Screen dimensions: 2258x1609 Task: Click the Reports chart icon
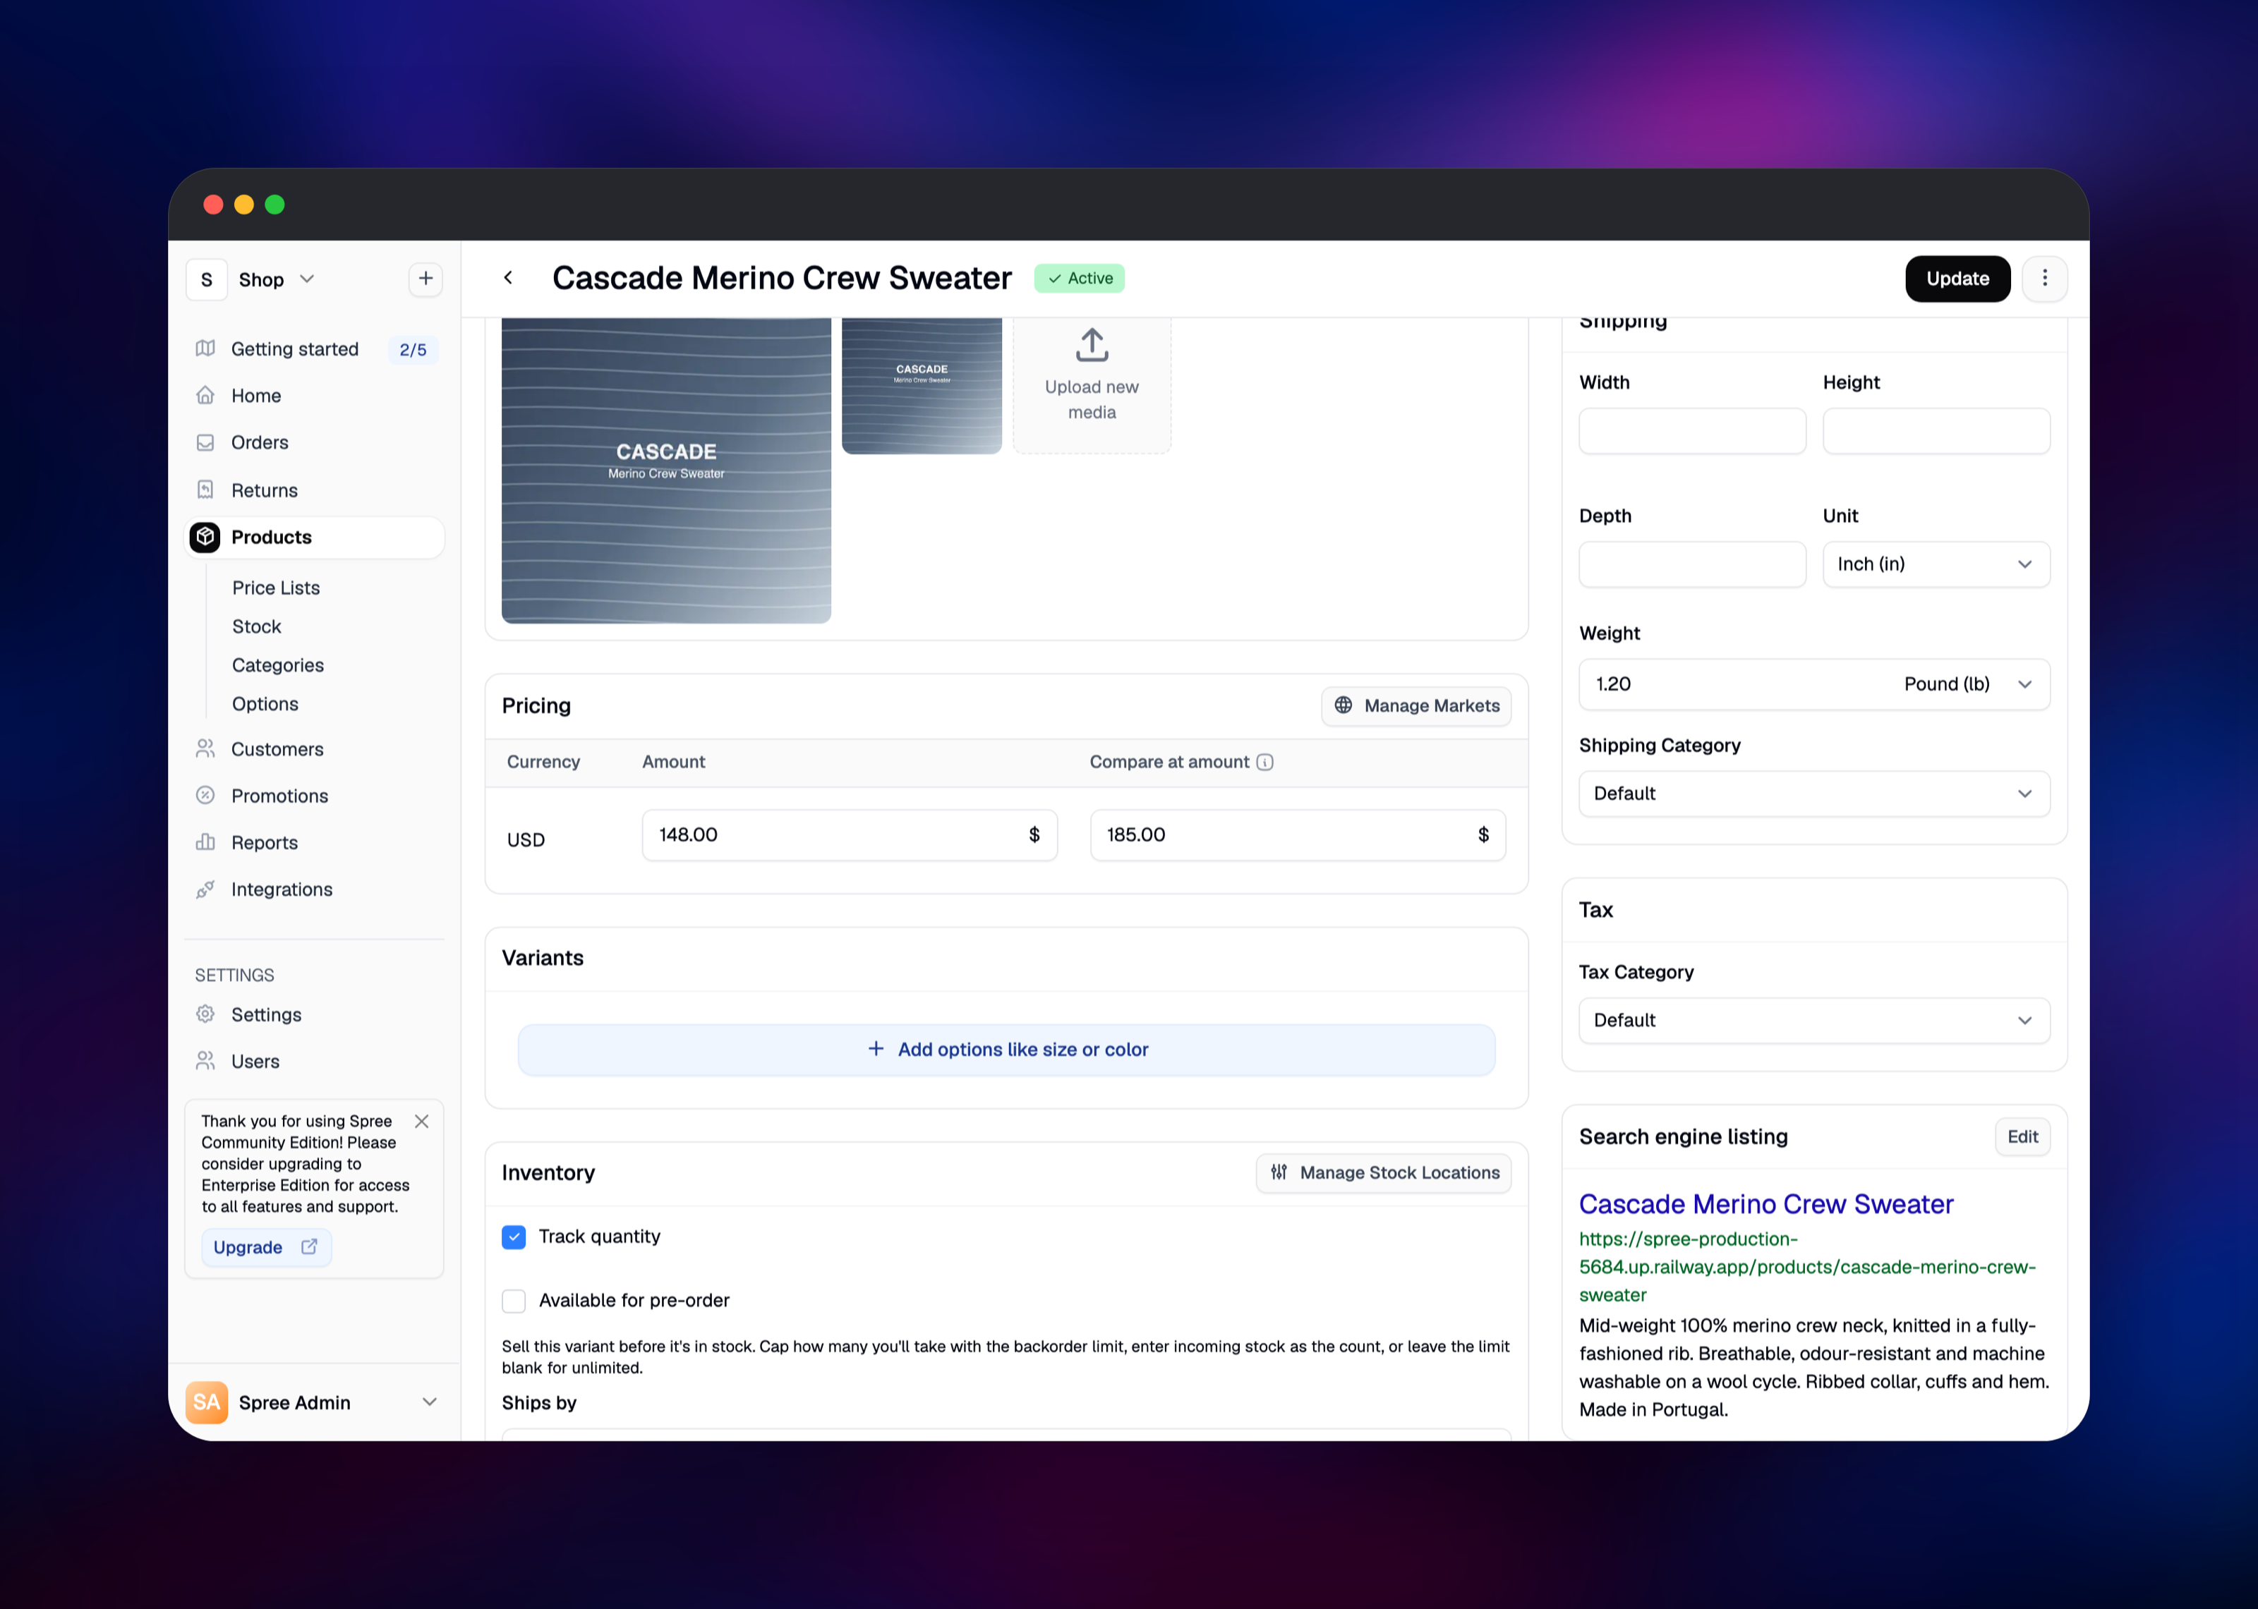pos(205,842)
